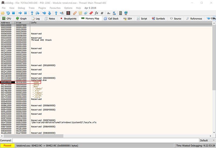Open the Default command type dropdown
The width and height of the screenshot is (216, 148).
208,140
